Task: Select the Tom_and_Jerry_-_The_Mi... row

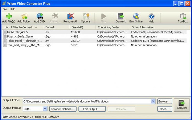Action: pos(94,45)
